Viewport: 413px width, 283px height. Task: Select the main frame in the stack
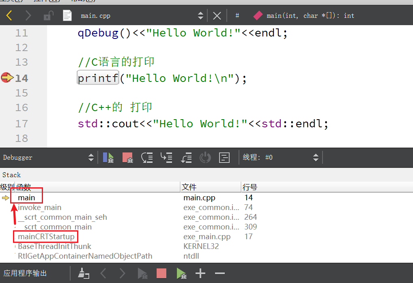(x=26, y=197)
